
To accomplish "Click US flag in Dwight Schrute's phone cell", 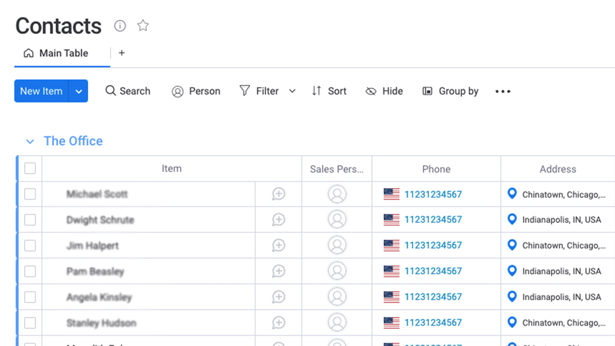I will click(x=391, y=220).
